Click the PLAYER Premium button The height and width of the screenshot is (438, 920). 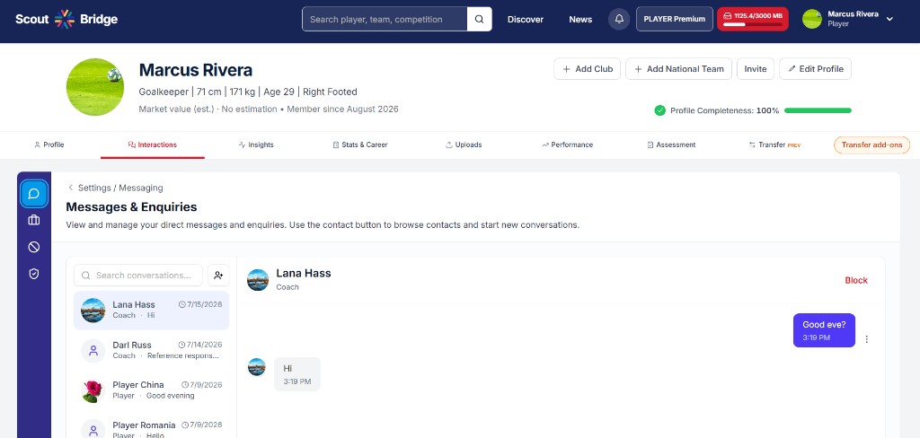click(674, 20)
